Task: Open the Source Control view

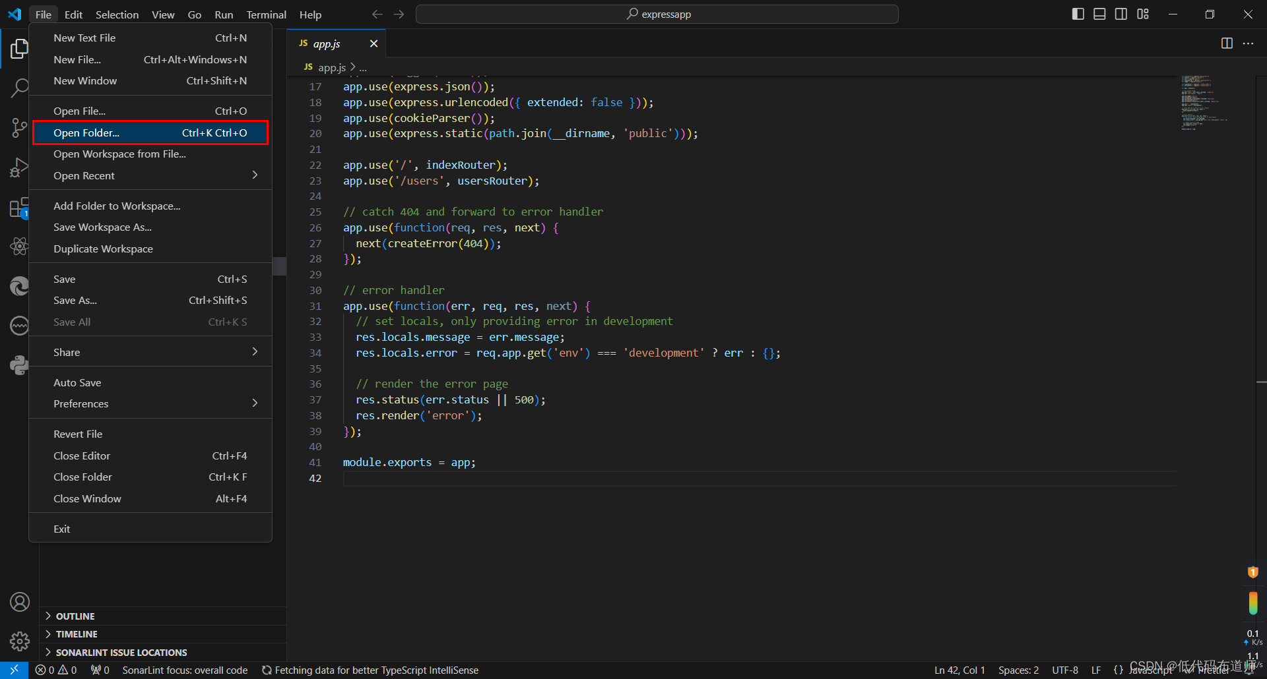Action: 19,127
